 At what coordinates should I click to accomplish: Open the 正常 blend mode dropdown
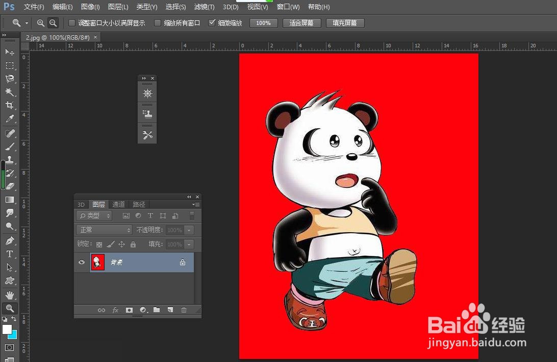click(104, 230)
